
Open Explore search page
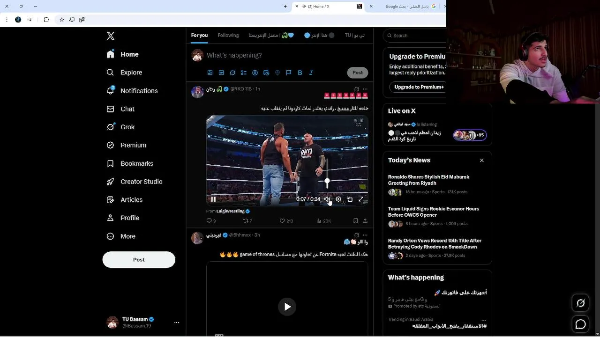coord(125,73)
